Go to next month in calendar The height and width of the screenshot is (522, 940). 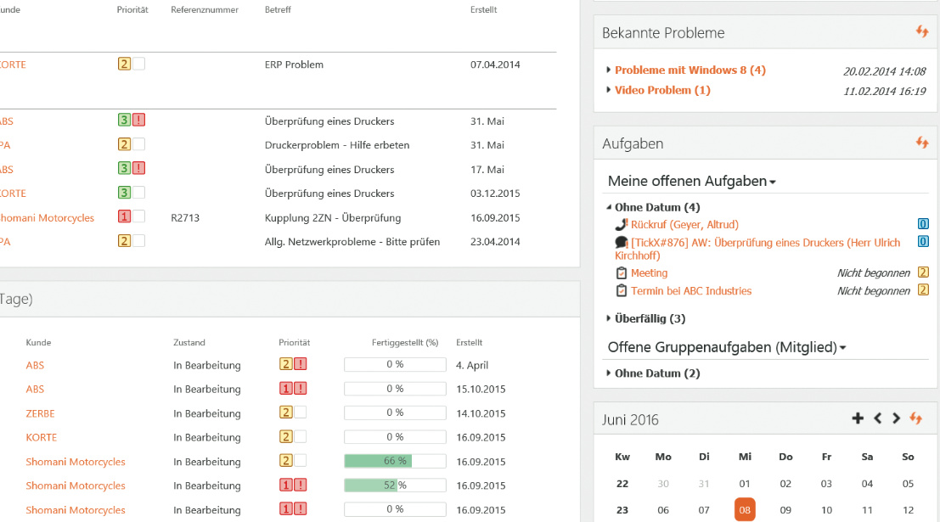pyautogui.click(x=896, y=418)
